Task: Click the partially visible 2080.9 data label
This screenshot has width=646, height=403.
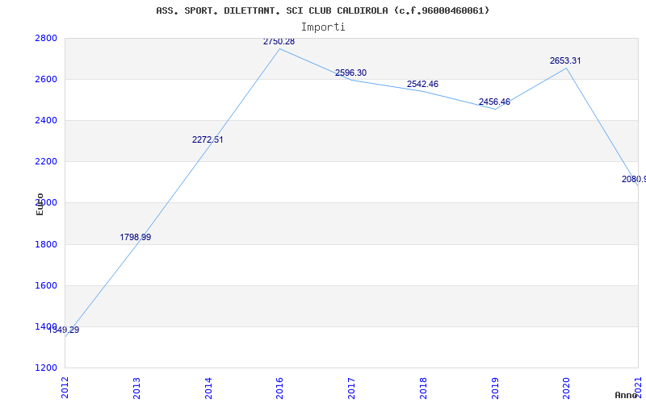Action: pyautogui.click(x=634, y=179)
